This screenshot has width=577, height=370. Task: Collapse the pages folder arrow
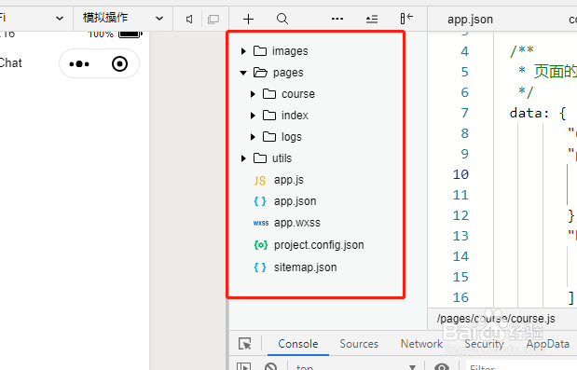[243, 73]
